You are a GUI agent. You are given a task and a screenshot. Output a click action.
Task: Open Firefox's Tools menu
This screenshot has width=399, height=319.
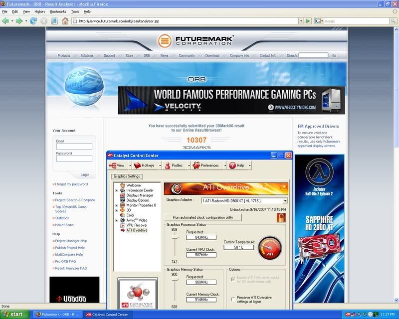(x=75, y=11)
